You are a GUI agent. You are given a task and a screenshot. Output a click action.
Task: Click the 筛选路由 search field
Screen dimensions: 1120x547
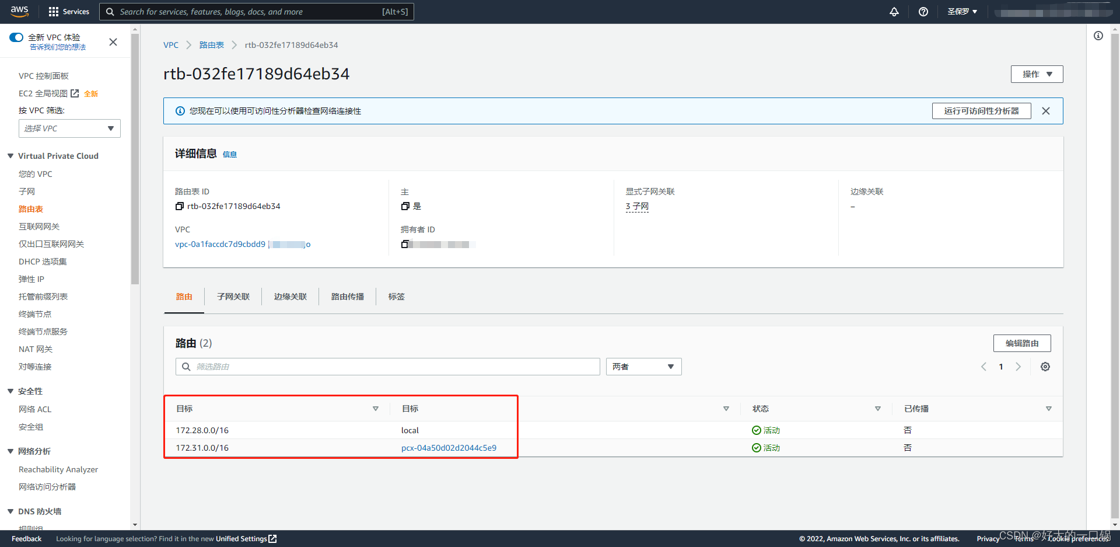[x=388, y=367]
